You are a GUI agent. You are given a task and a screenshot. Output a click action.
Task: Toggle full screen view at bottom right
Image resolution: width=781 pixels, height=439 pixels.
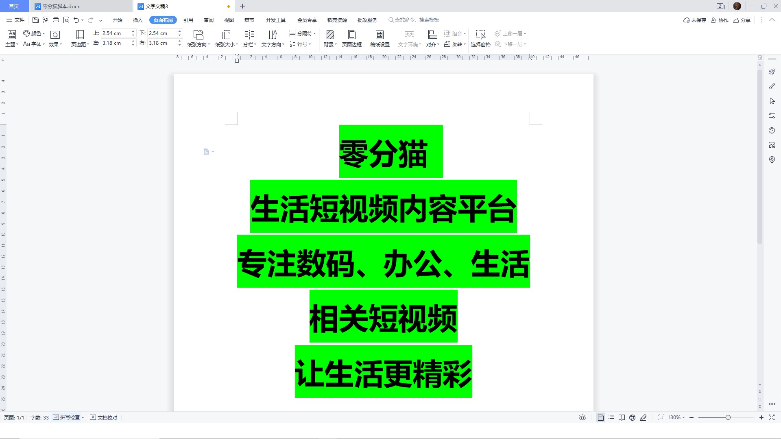tap(772, 417)
